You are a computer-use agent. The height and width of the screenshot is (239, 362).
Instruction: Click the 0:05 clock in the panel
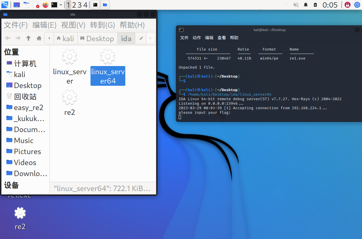click(330, 5)
